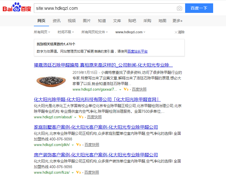
Task: Clear filters with the 清除 button
Action: point(180,32)
